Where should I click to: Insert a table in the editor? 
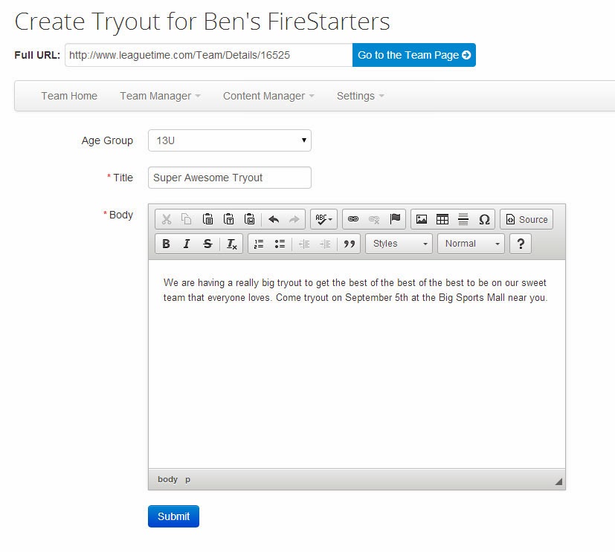click(x=442, y=219)
